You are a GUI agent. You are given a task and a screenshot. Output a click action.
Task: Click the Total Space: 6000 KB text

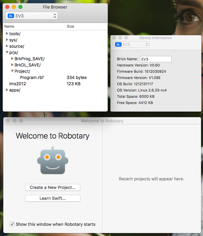coord(136,96)
